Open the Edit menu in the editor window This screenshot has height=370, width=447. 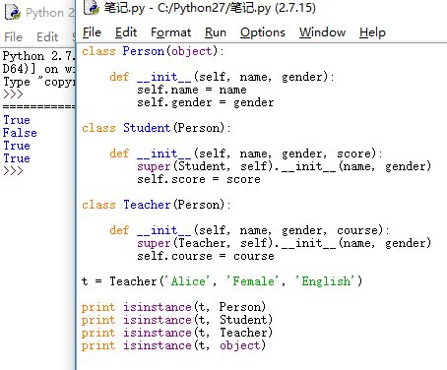point(126,32)
